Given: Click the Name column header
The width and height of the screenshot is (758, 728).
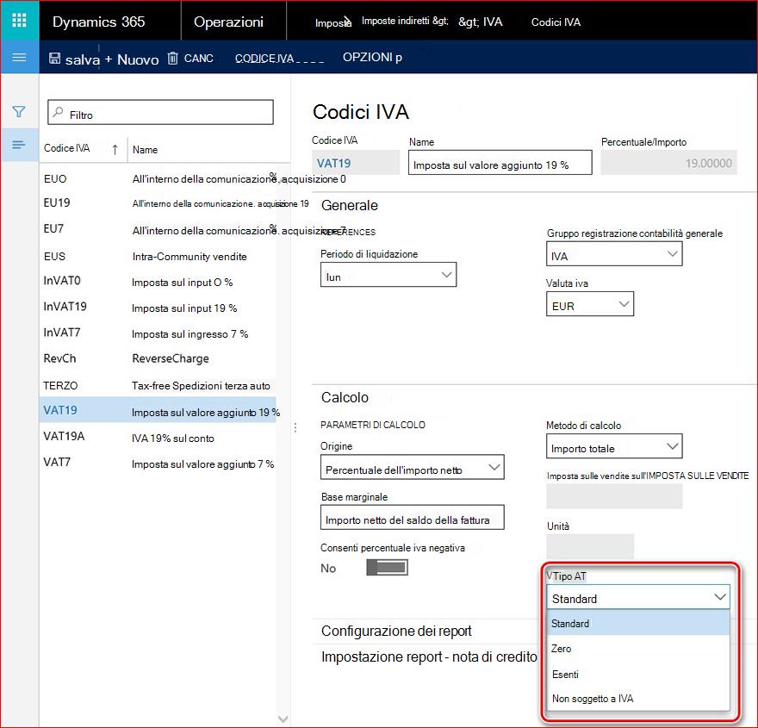Looking at the screenshot, I should (x=145, y=150).
